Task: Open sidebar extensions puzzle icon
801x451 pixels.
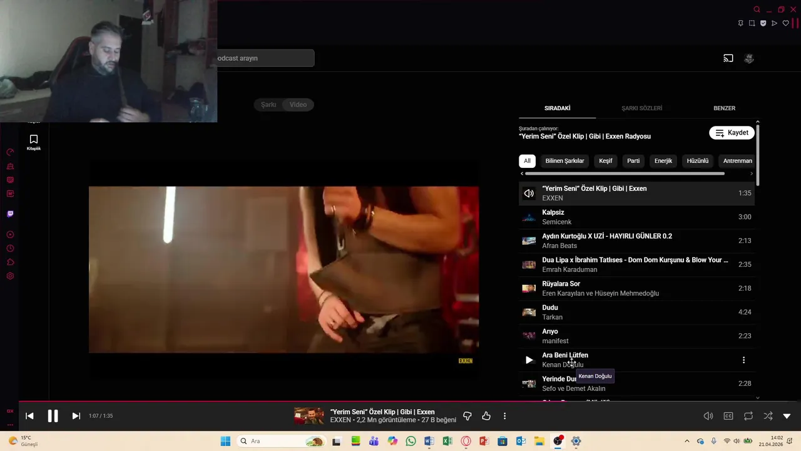Action: (10, 262)
